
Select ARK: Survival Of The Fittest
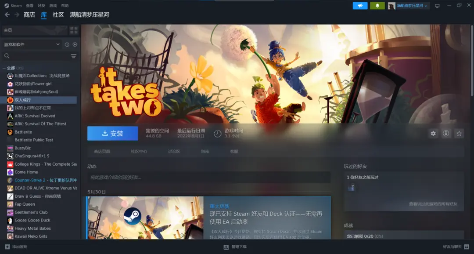[x=40, y=124]
